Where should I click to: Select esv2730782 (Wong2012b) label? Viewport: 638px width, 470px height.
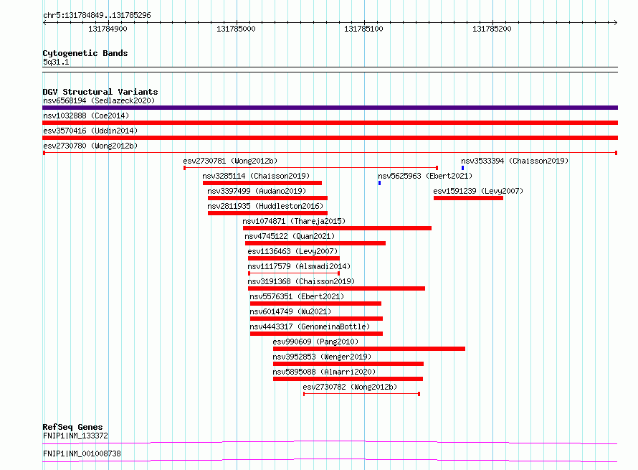click(x=350, y=387)
